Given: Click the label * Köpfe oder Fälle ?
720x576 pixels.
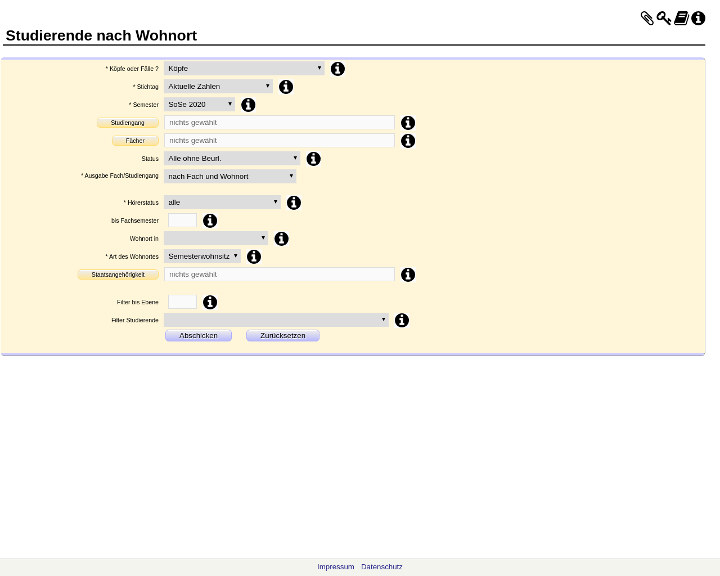Looking at the screenshot, I should (x=132, y=69).
